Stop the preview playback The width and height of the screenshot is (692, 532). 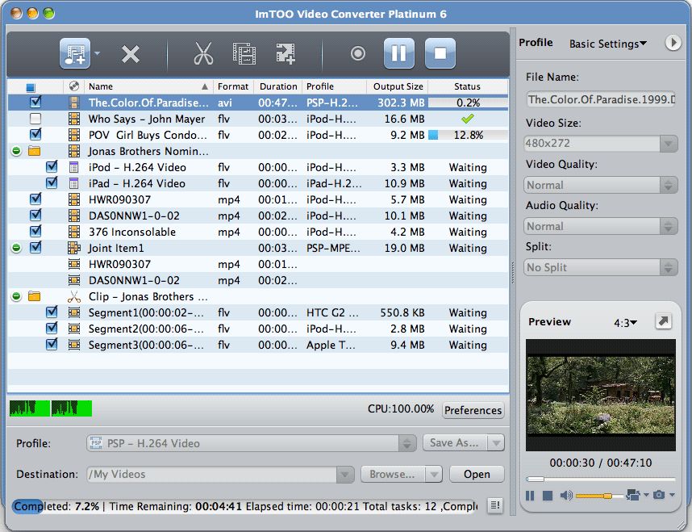(x=548, y=496)
